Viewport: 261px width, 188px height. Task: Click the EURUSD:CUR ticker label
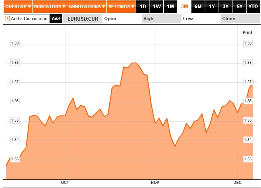click(83, 19)
